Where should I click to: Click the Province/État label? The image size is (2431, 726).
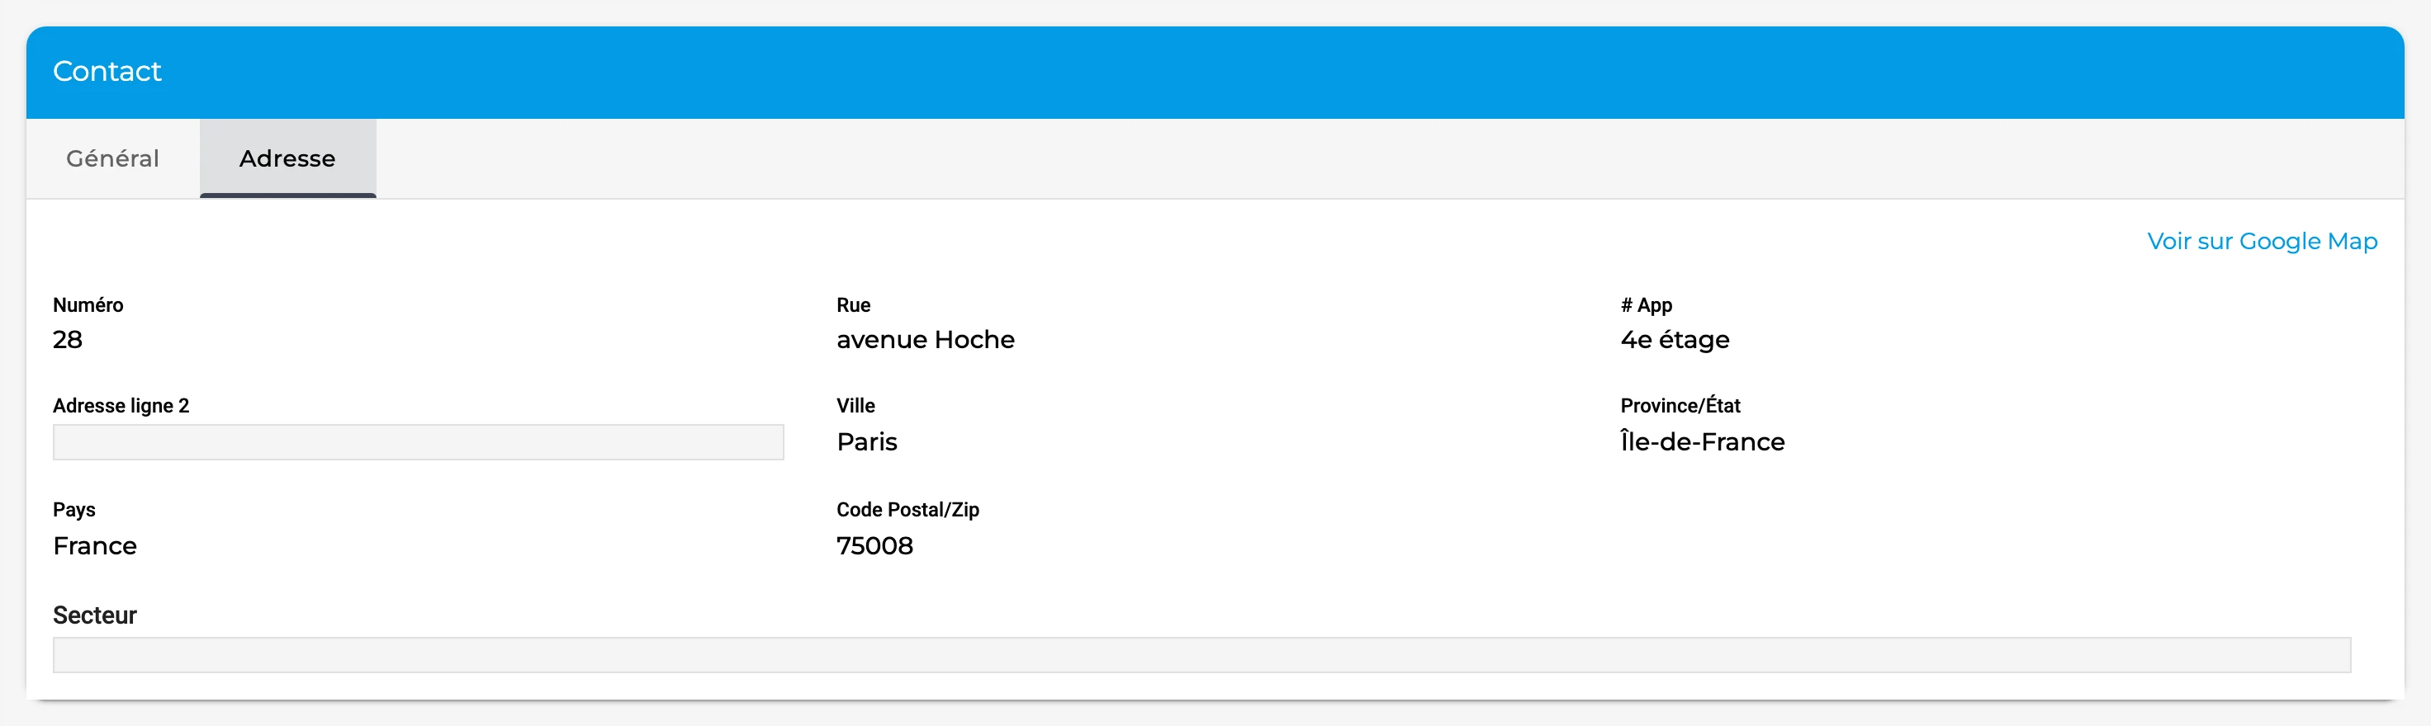(1680, 405)
